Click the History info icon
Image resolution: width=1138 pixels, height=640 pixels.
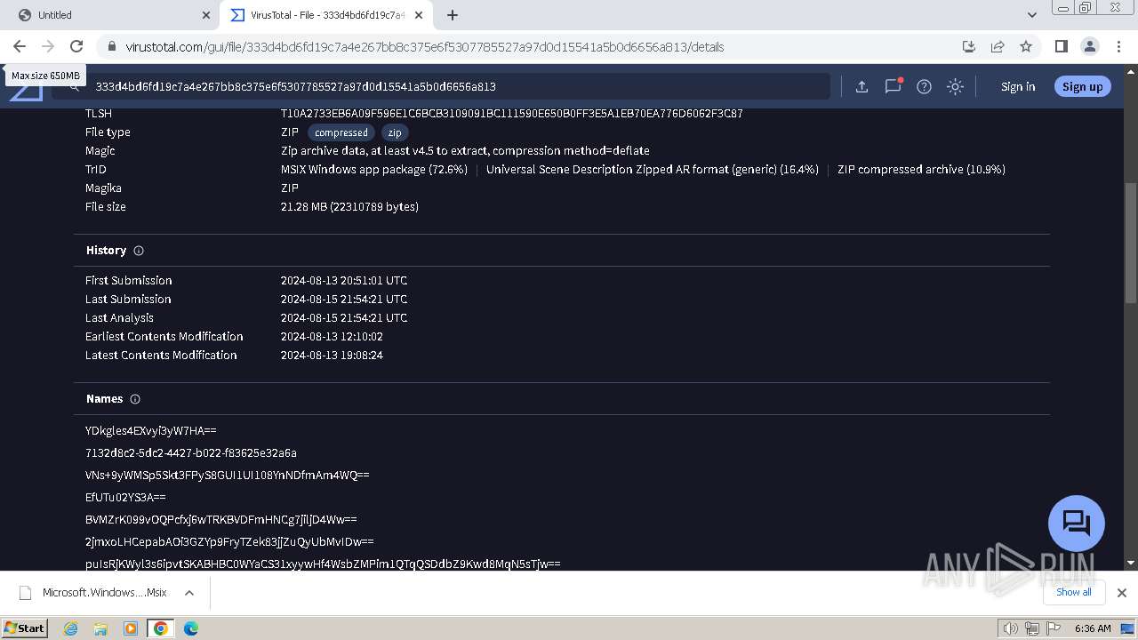click(x=139, y=251)
